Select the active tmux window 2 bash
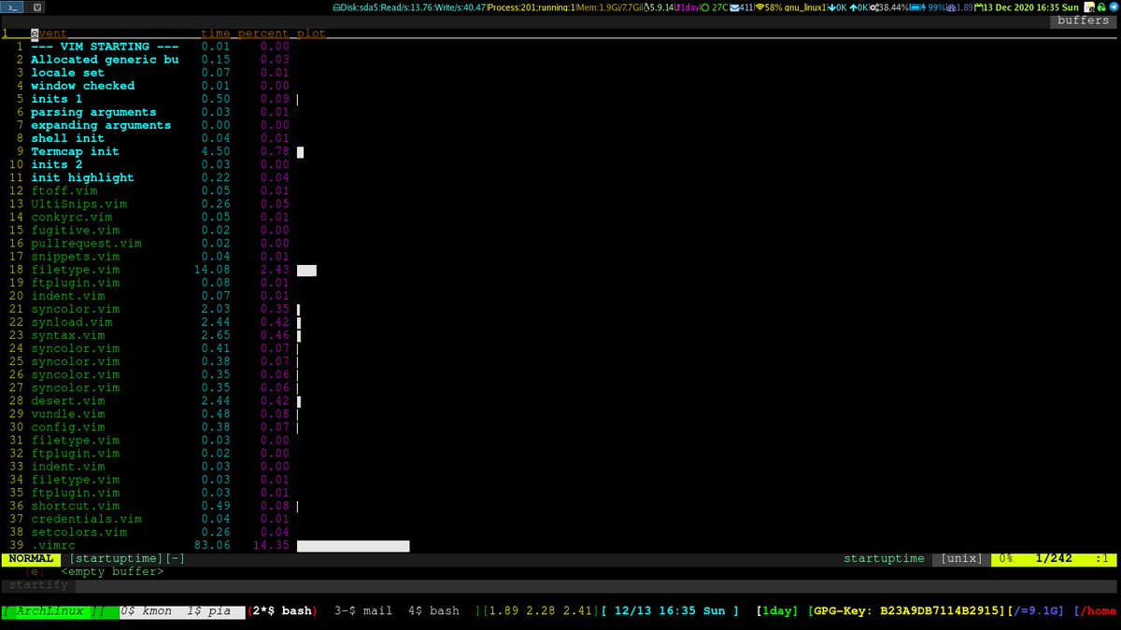The image size is (1121, 630). (x=282, y=611)
